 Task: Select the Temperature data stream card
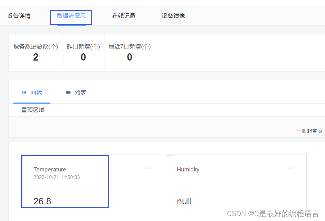(65, 182)
